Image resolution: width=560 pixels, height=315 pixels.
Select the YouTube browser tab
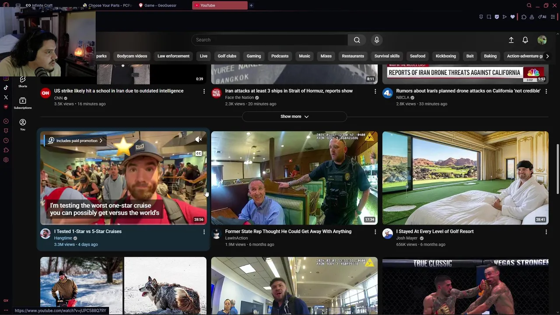click(220, 5)
